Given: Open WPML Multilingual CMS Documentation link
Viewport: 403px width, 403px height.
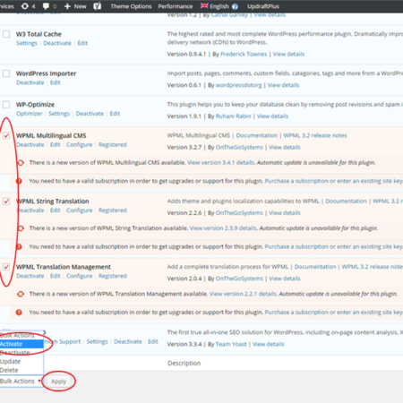Looking at the screenshot, I should pos(257,135).
